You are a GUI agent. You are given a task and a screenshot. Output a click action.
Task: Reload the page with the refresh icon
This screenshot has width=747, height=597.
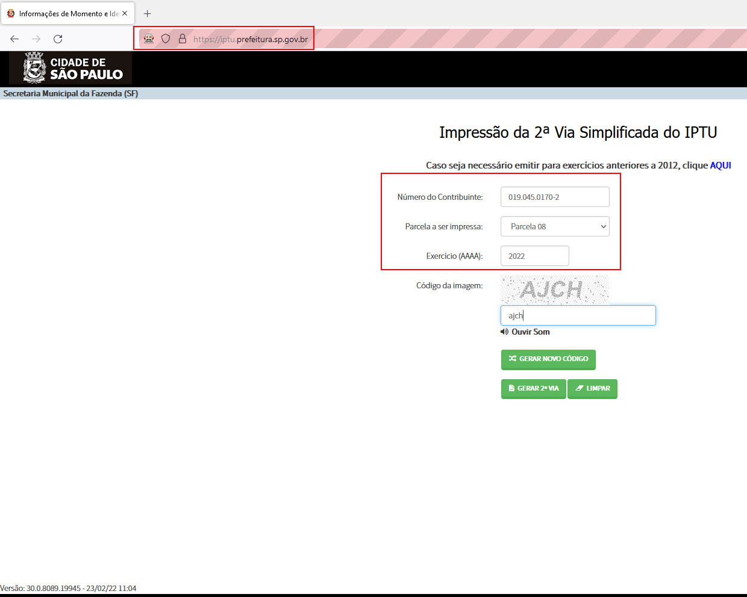58,39
